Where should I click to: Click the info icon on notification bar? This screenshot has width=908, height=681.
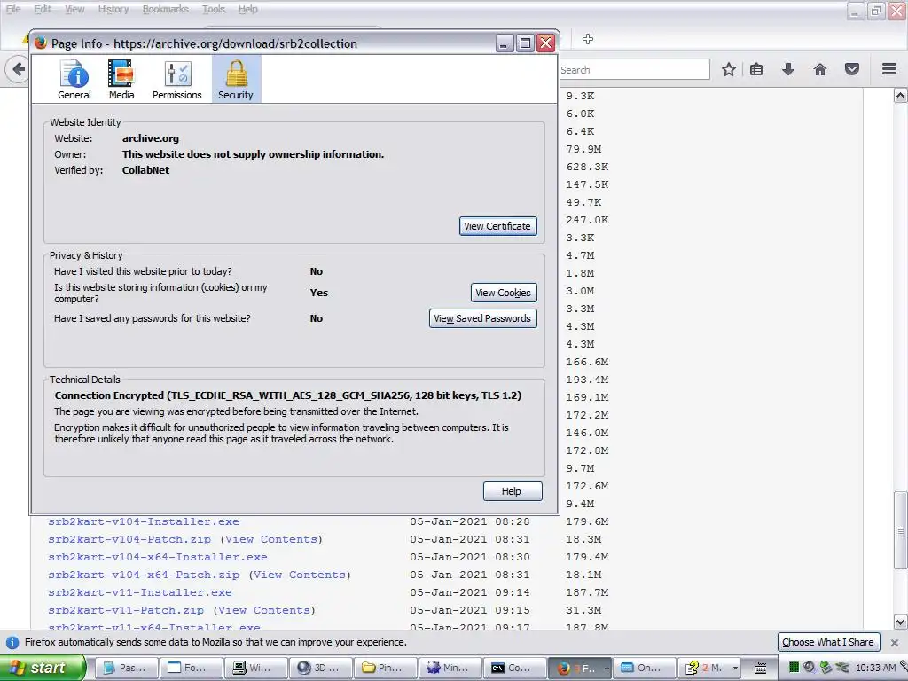[12, 643]
